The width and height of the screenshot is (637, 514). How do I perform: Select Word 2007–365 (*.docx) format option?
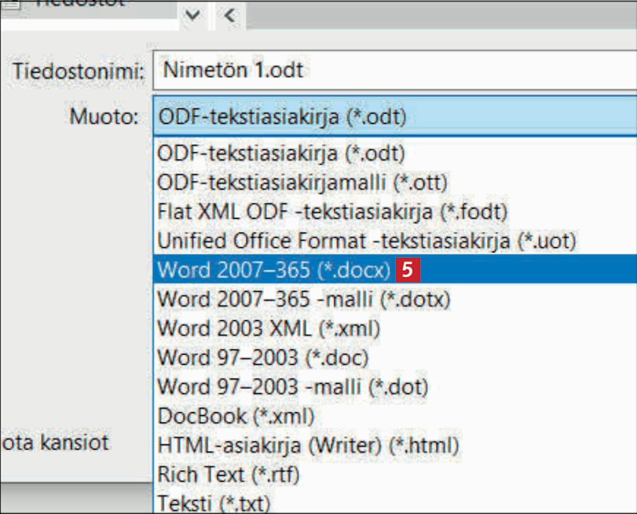pos(274,270)
